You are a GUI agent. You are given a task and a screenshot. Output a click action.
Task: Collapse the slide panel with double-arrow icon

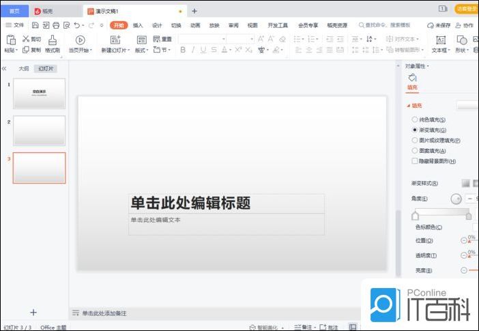(5, 69)
